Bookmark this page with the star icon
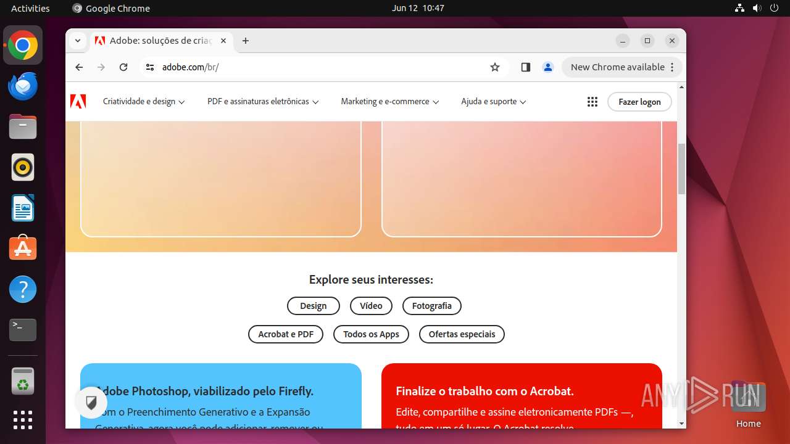Image resolution: width=790 pixels, height=444 pixels. point(495,67)
